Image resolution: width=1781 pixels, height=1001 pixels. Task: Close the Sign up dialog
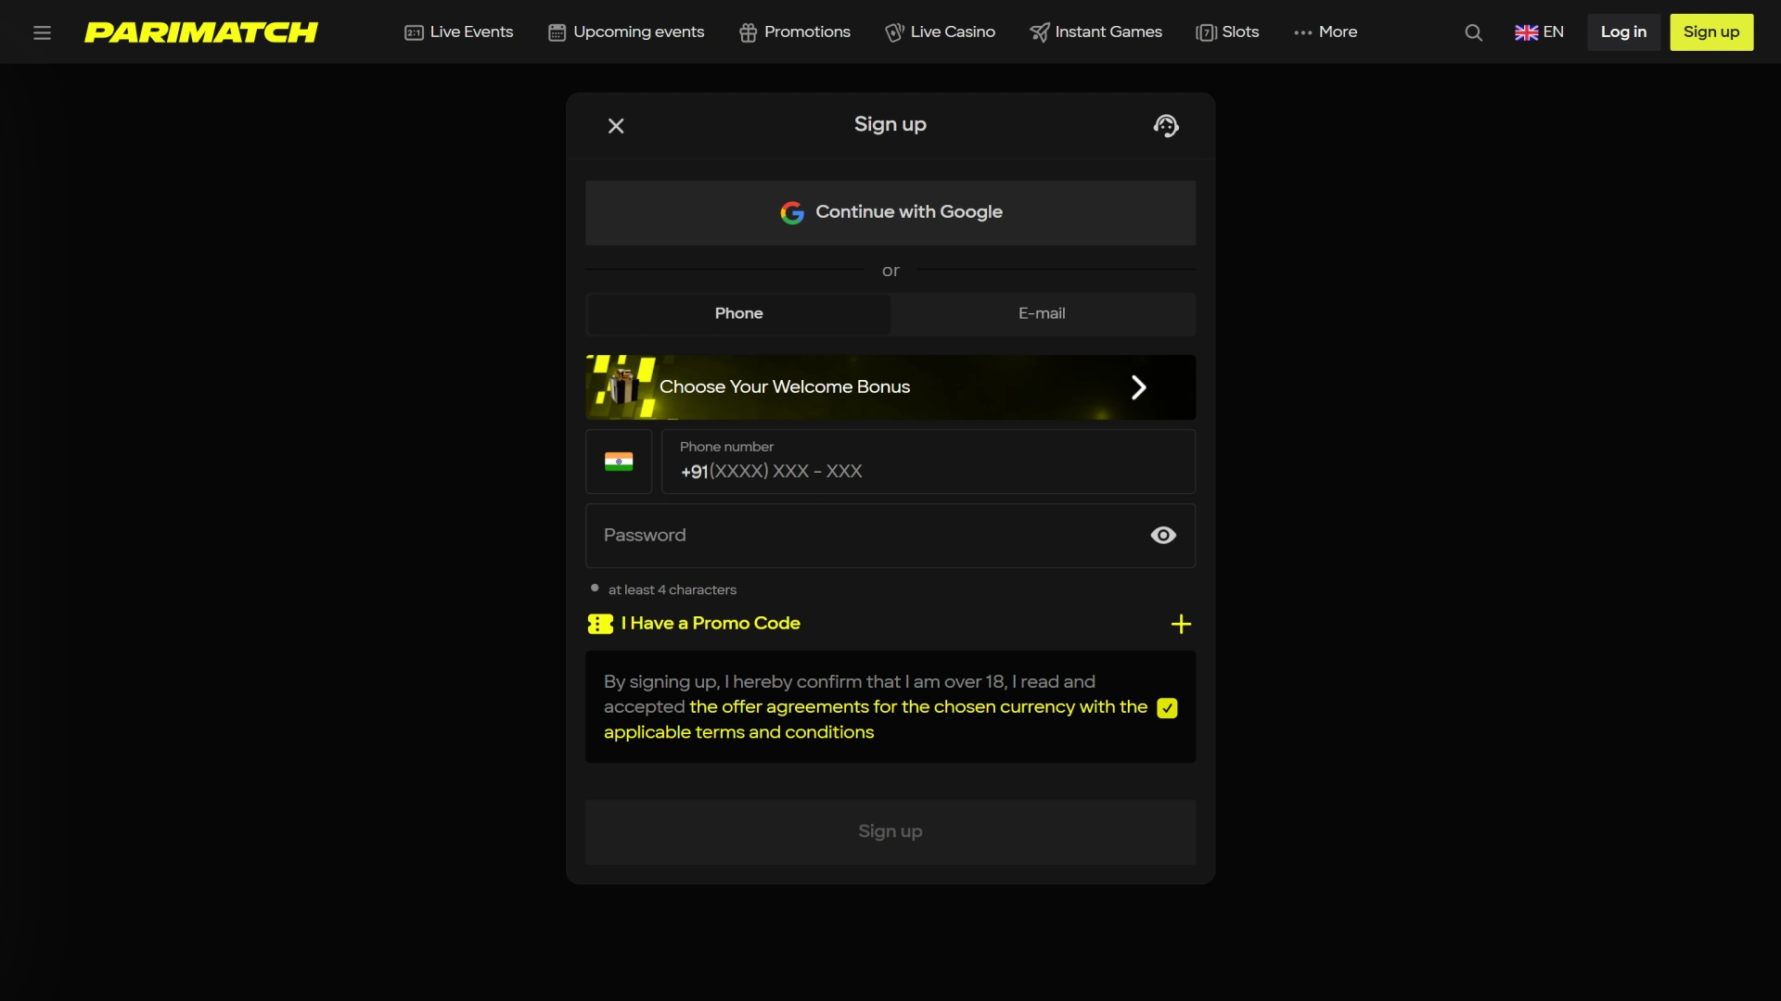point(616,125)
